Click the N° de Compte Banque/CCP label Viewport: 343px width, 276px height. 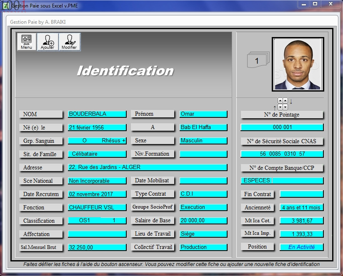pos(282,168)
